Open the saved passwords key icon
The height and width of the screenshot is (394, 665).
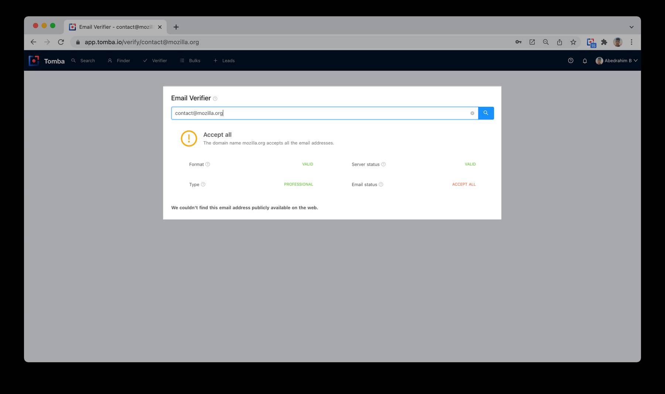tap(518, 42)
